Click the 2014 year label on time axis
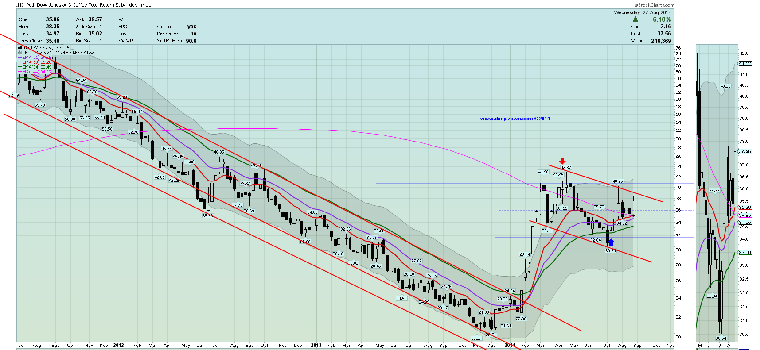The height and width of the screenshot is (350, 760). pyautogui.click(x=510, y=345)
